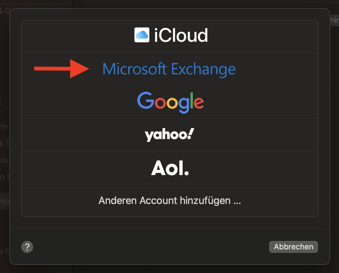This screenshot has height=273, width=339.
Task: Choose the yahoo! logo account type
Action: pos(169,135)
